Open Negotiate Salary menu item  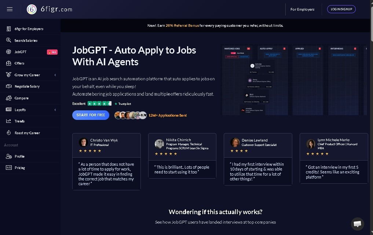point(30,87)
